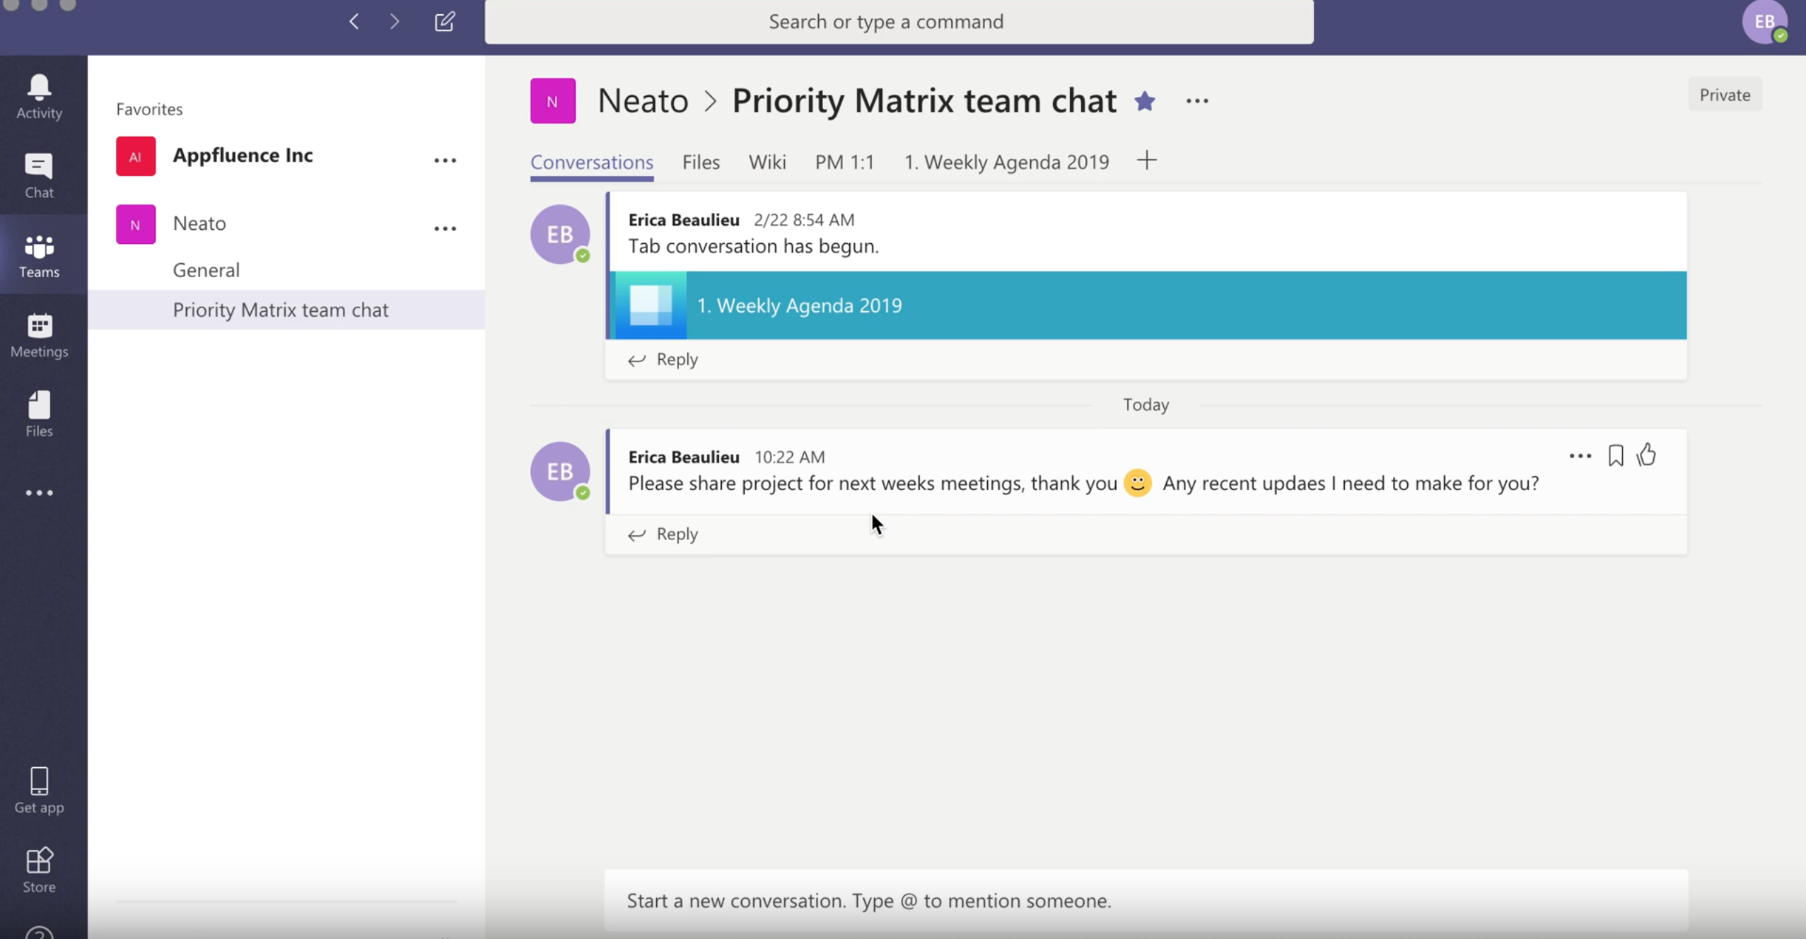Click Get app icon
Image resolution: width=1806 pixels, height=939 pixels.
coord(38,785)
